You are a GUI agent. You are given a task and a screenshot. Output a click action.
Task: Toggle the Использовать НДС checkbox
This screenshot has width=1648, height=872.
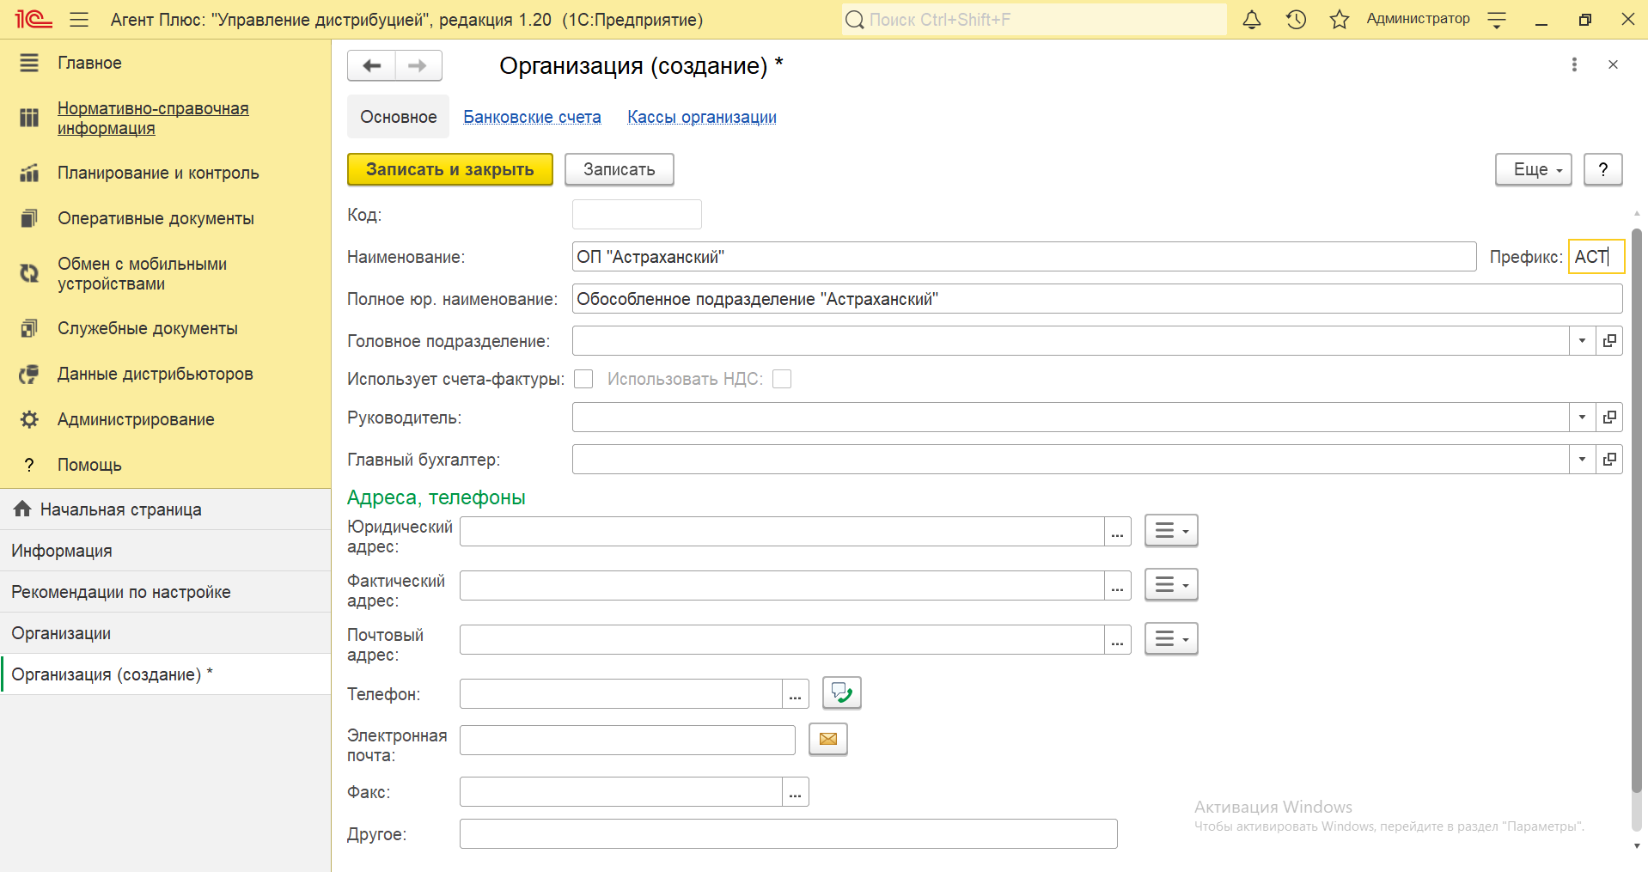pos(782,379)
